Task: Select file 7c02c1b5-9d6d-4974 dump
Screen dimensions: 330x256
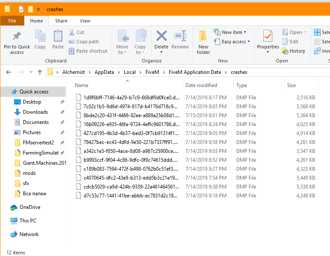Action: pyautogui.click(x=130, y=107)
